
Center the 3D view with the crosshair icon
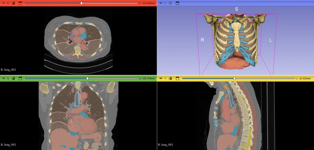[x=171, y=3]
